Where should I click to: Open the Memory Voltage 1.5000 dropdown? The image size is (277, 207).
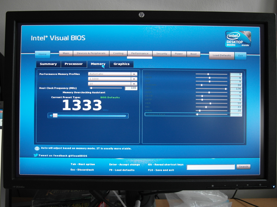click(113, 79)
